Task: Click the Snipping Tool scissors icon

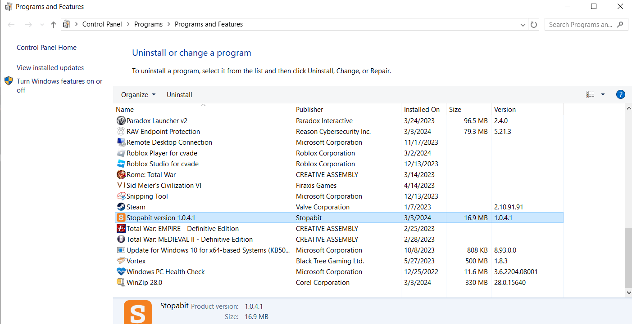Action: point(121,196)
